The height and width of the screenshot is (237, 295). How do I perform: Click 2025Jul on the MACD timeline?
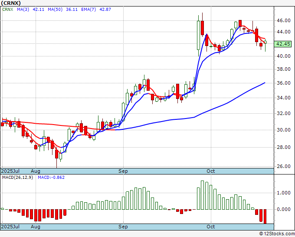[10, 227]
